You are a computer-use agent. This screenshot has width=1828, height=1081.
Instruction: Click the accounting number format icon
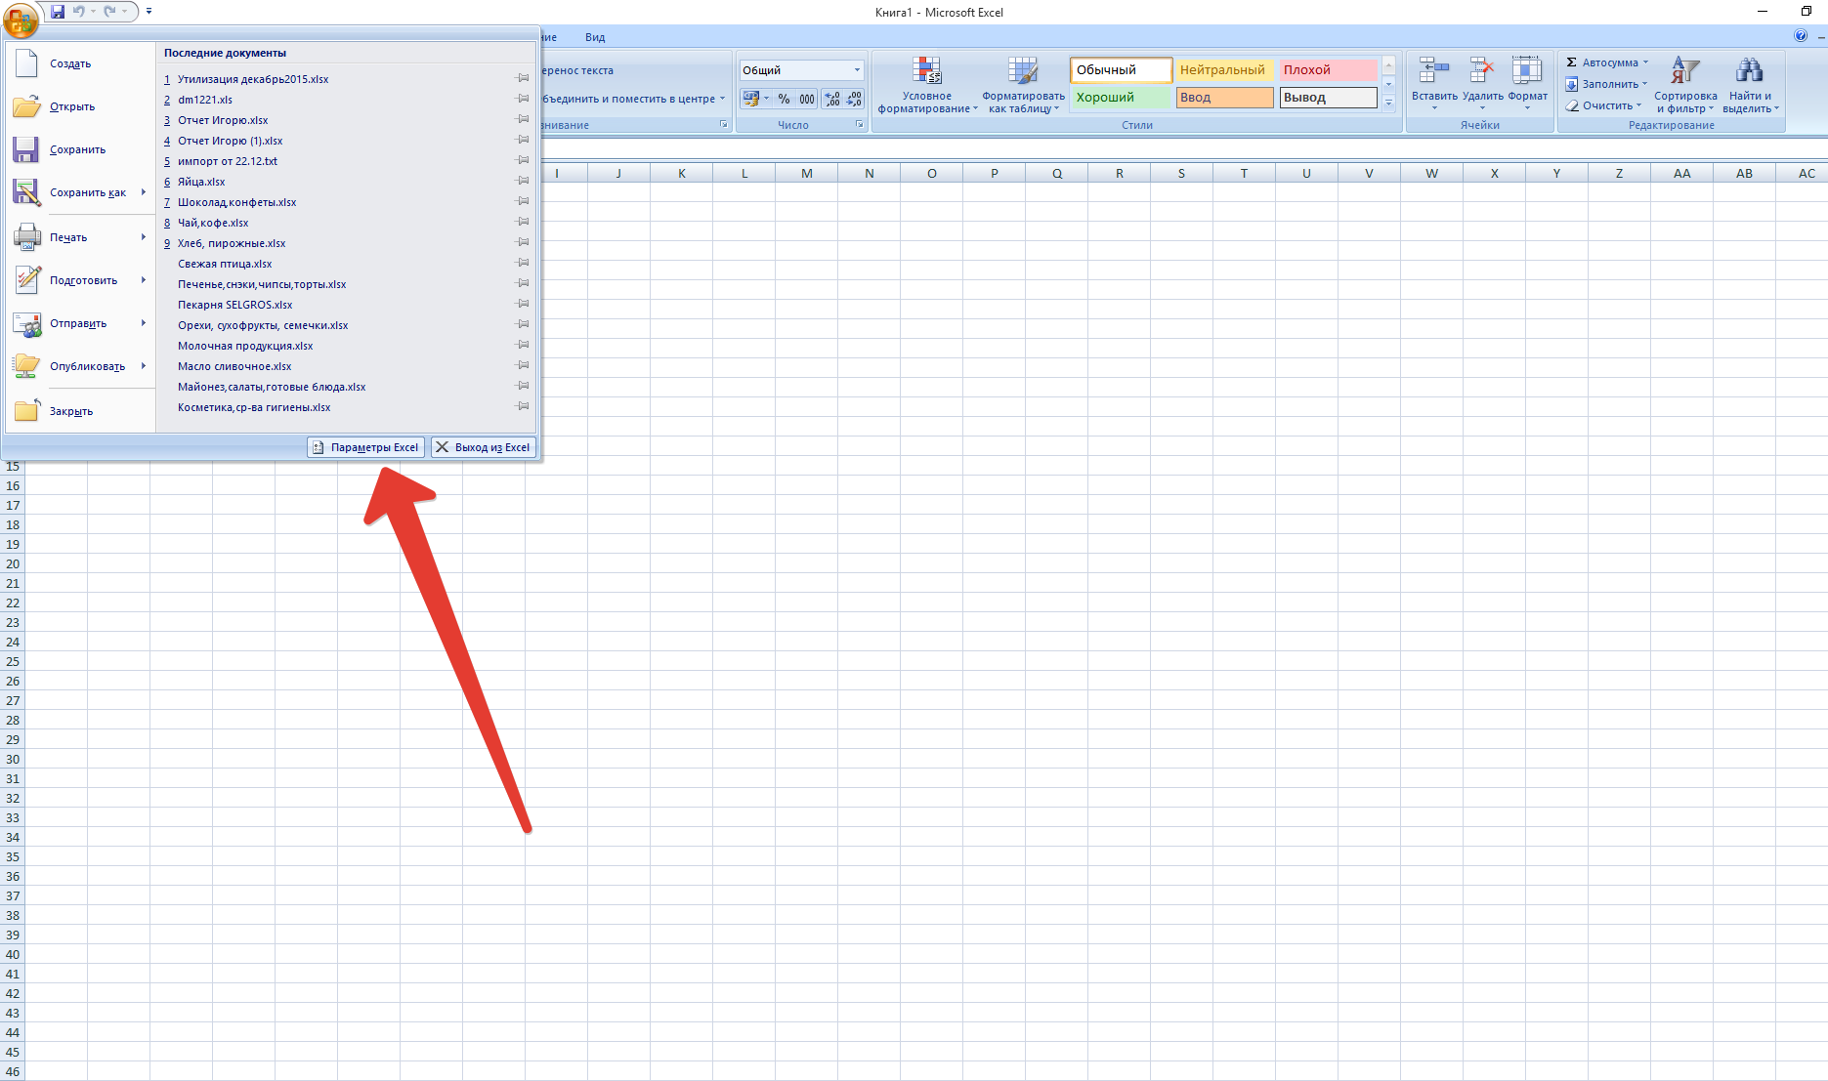[750, 99]
